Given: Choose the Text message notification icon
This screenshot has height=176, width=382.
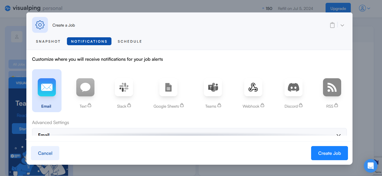Looking at the screenshot, I should pos(85,87).
